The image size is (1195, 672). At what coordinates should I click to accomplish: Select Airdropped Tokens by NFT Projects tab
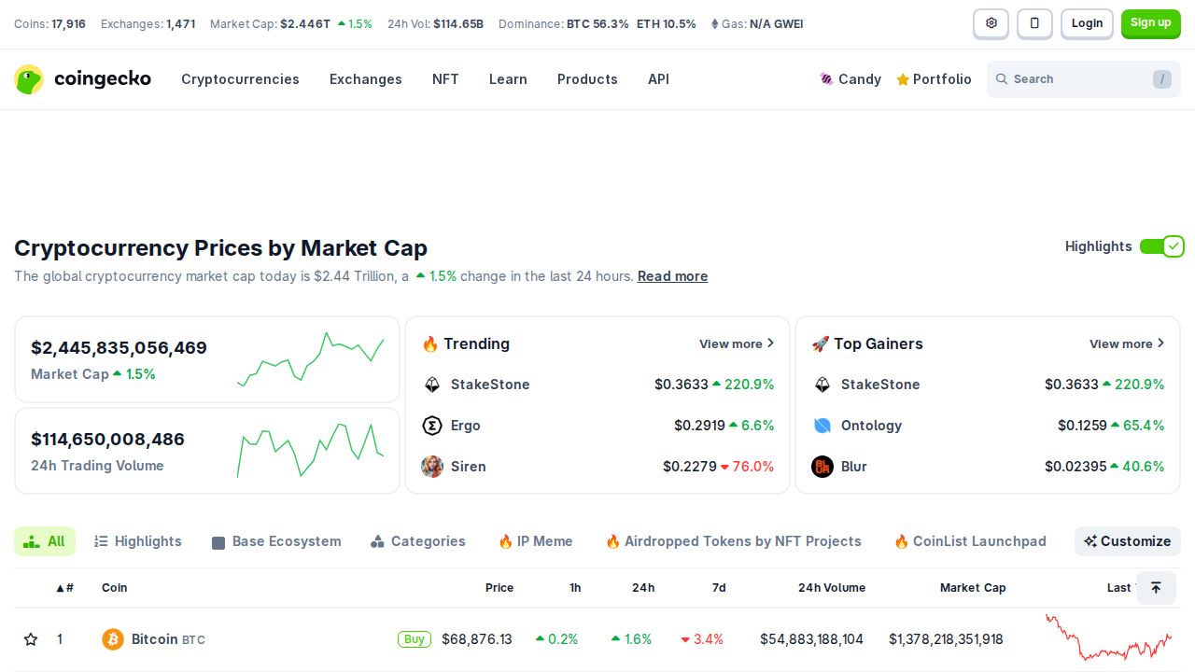pyautogui.click(x=733, y=541)
